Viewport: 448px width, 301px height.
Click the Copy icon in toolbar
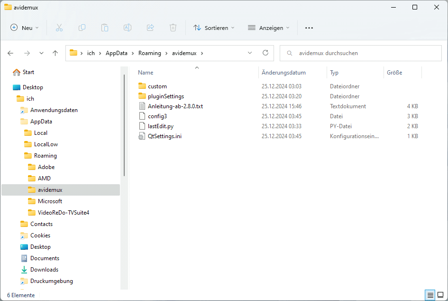(x=82, y=28)
